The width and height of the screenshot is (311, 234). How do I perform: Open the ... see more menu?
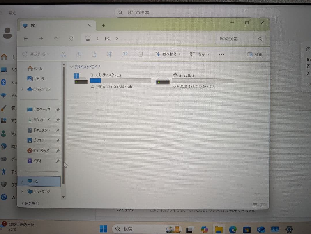[x=221, y=54]
